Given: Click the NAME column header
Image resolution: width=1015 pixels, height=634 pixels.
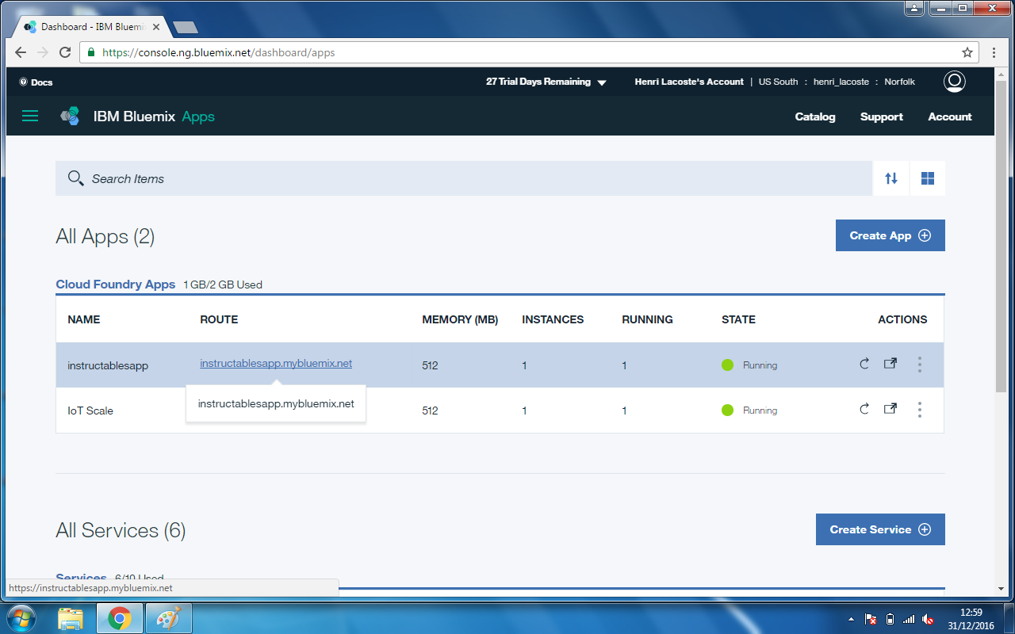Looking at the screenshot, I should [84, 319].
